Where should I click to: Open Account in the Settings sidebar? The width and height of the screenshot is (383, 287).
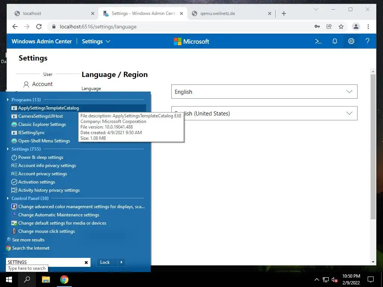click(38, 84)
